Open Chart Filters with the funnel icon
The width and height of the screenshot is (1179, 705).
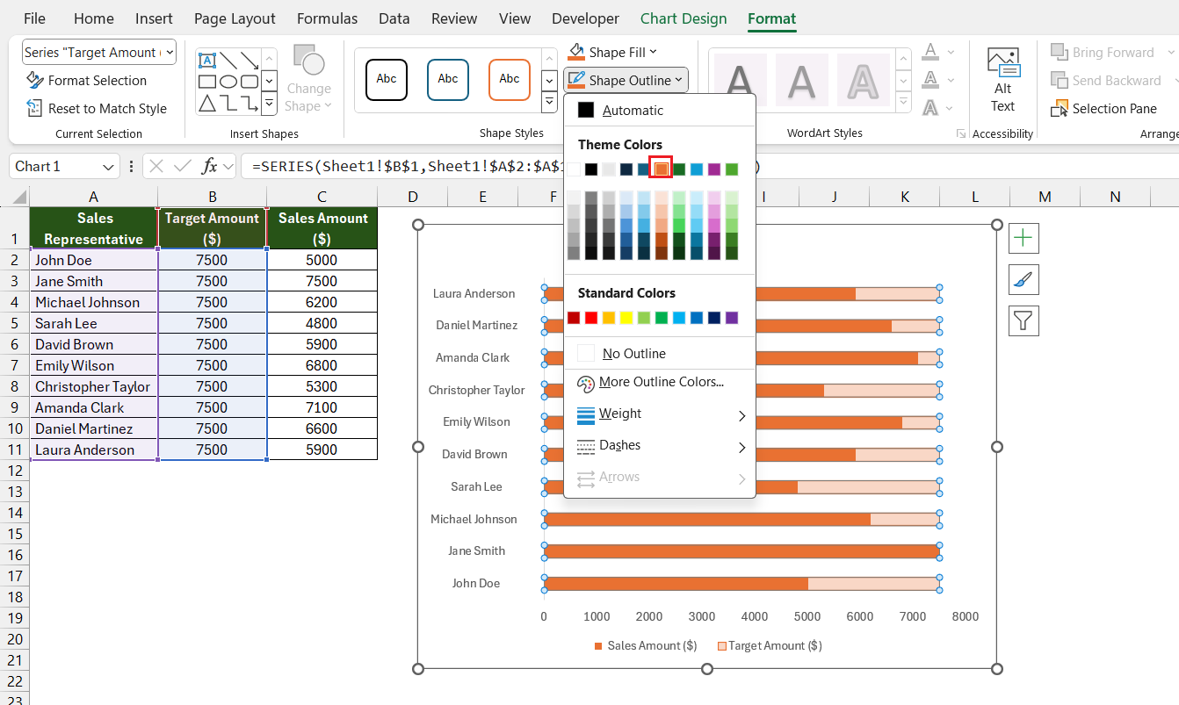[x=1023, y=320]
